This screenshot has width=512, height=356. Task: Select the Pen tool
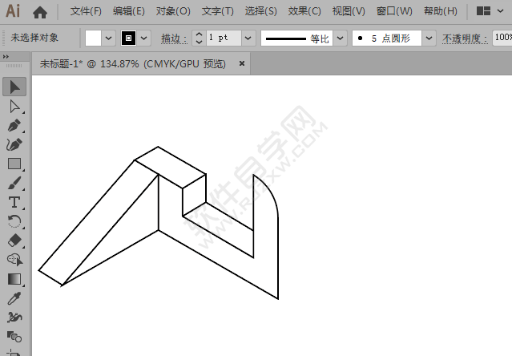click(x=14, y=126)
